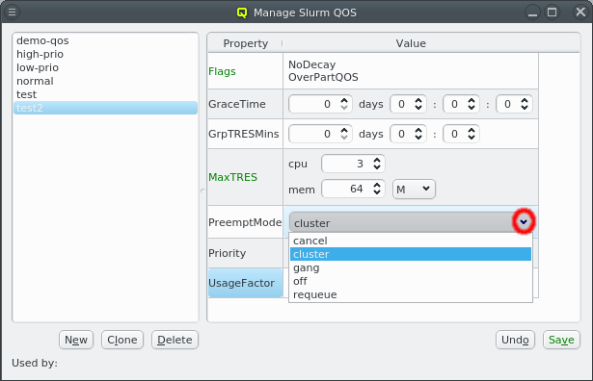Click the GraceTime seconds spinner field

pos(514,104)
